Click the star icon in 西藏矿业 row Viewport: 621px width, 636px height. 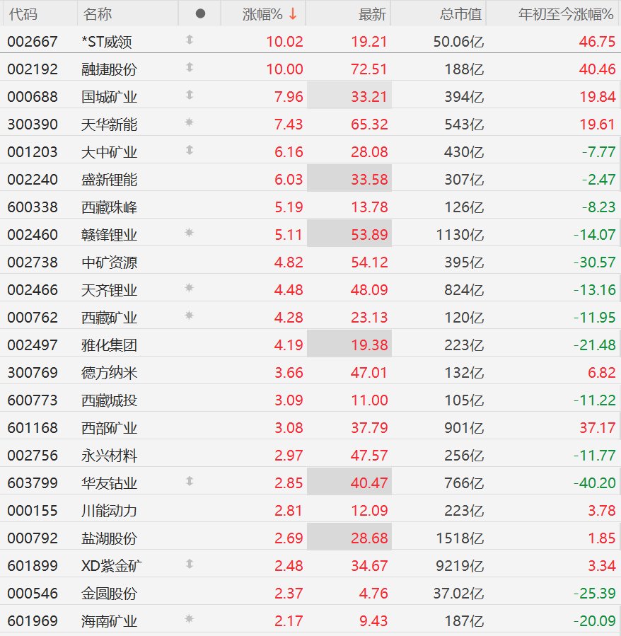[x=189, y=315]
